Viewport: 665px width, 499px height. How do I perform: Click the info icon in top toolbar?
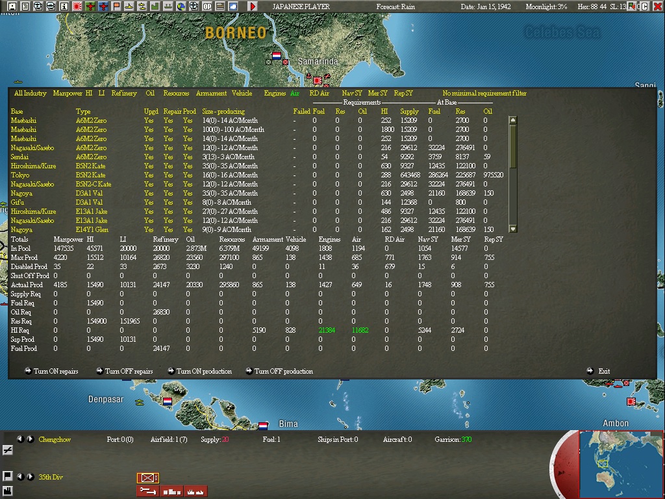click(x=64, y=6)
